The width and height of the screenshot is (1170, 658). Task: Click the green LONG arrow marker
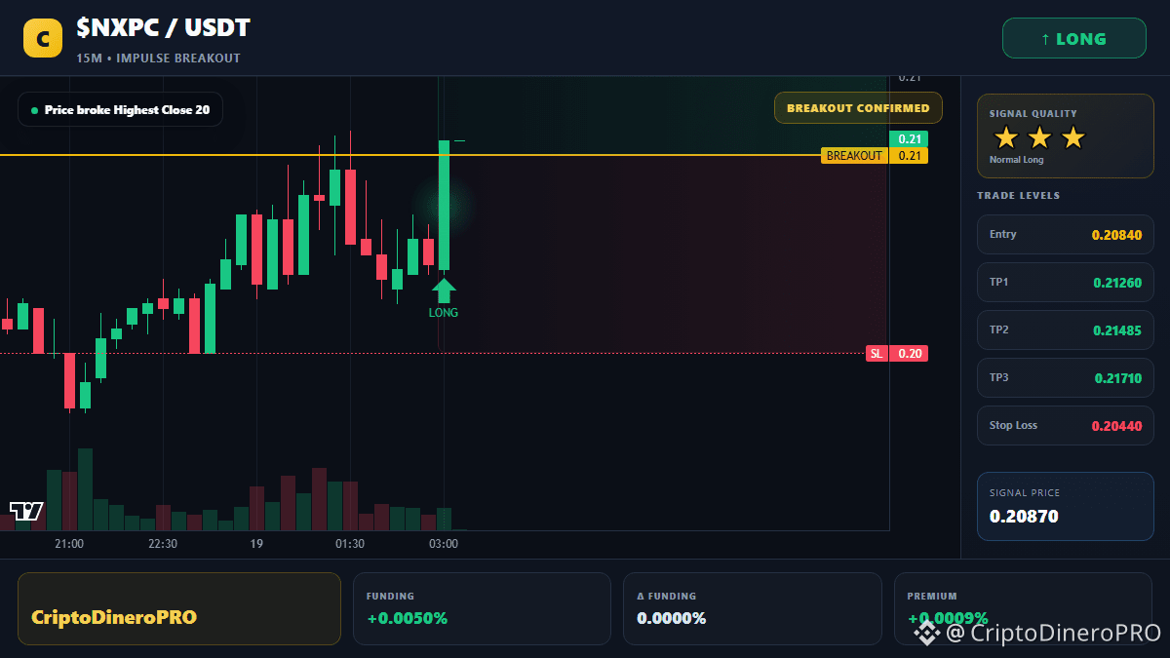point(444,290)
